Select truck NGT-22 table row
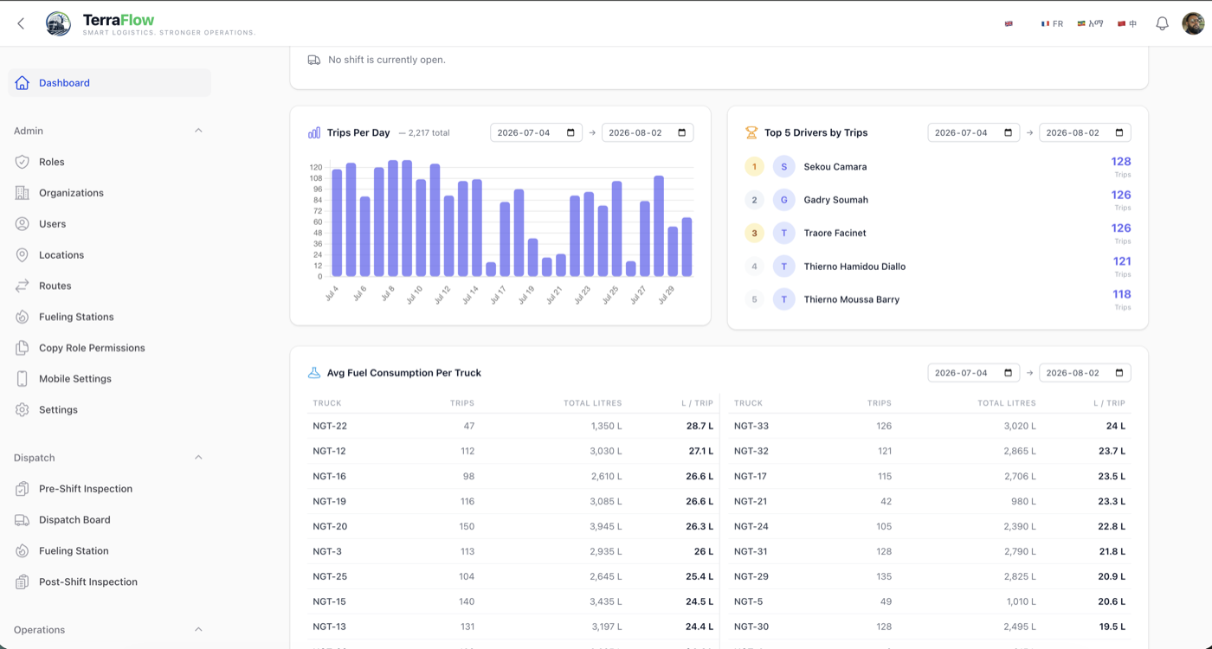Image resolution: width=1212 pixels, height=649 pixels. click(x=513, y=426)
